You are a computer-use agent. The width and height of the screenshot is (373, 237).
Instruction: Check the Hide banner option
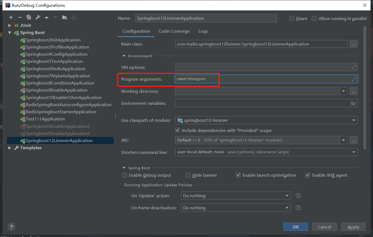[x=188, y=175]
